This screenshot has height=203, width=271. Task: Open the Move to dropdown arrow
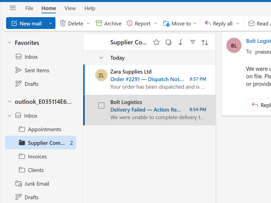coord(195,23)
